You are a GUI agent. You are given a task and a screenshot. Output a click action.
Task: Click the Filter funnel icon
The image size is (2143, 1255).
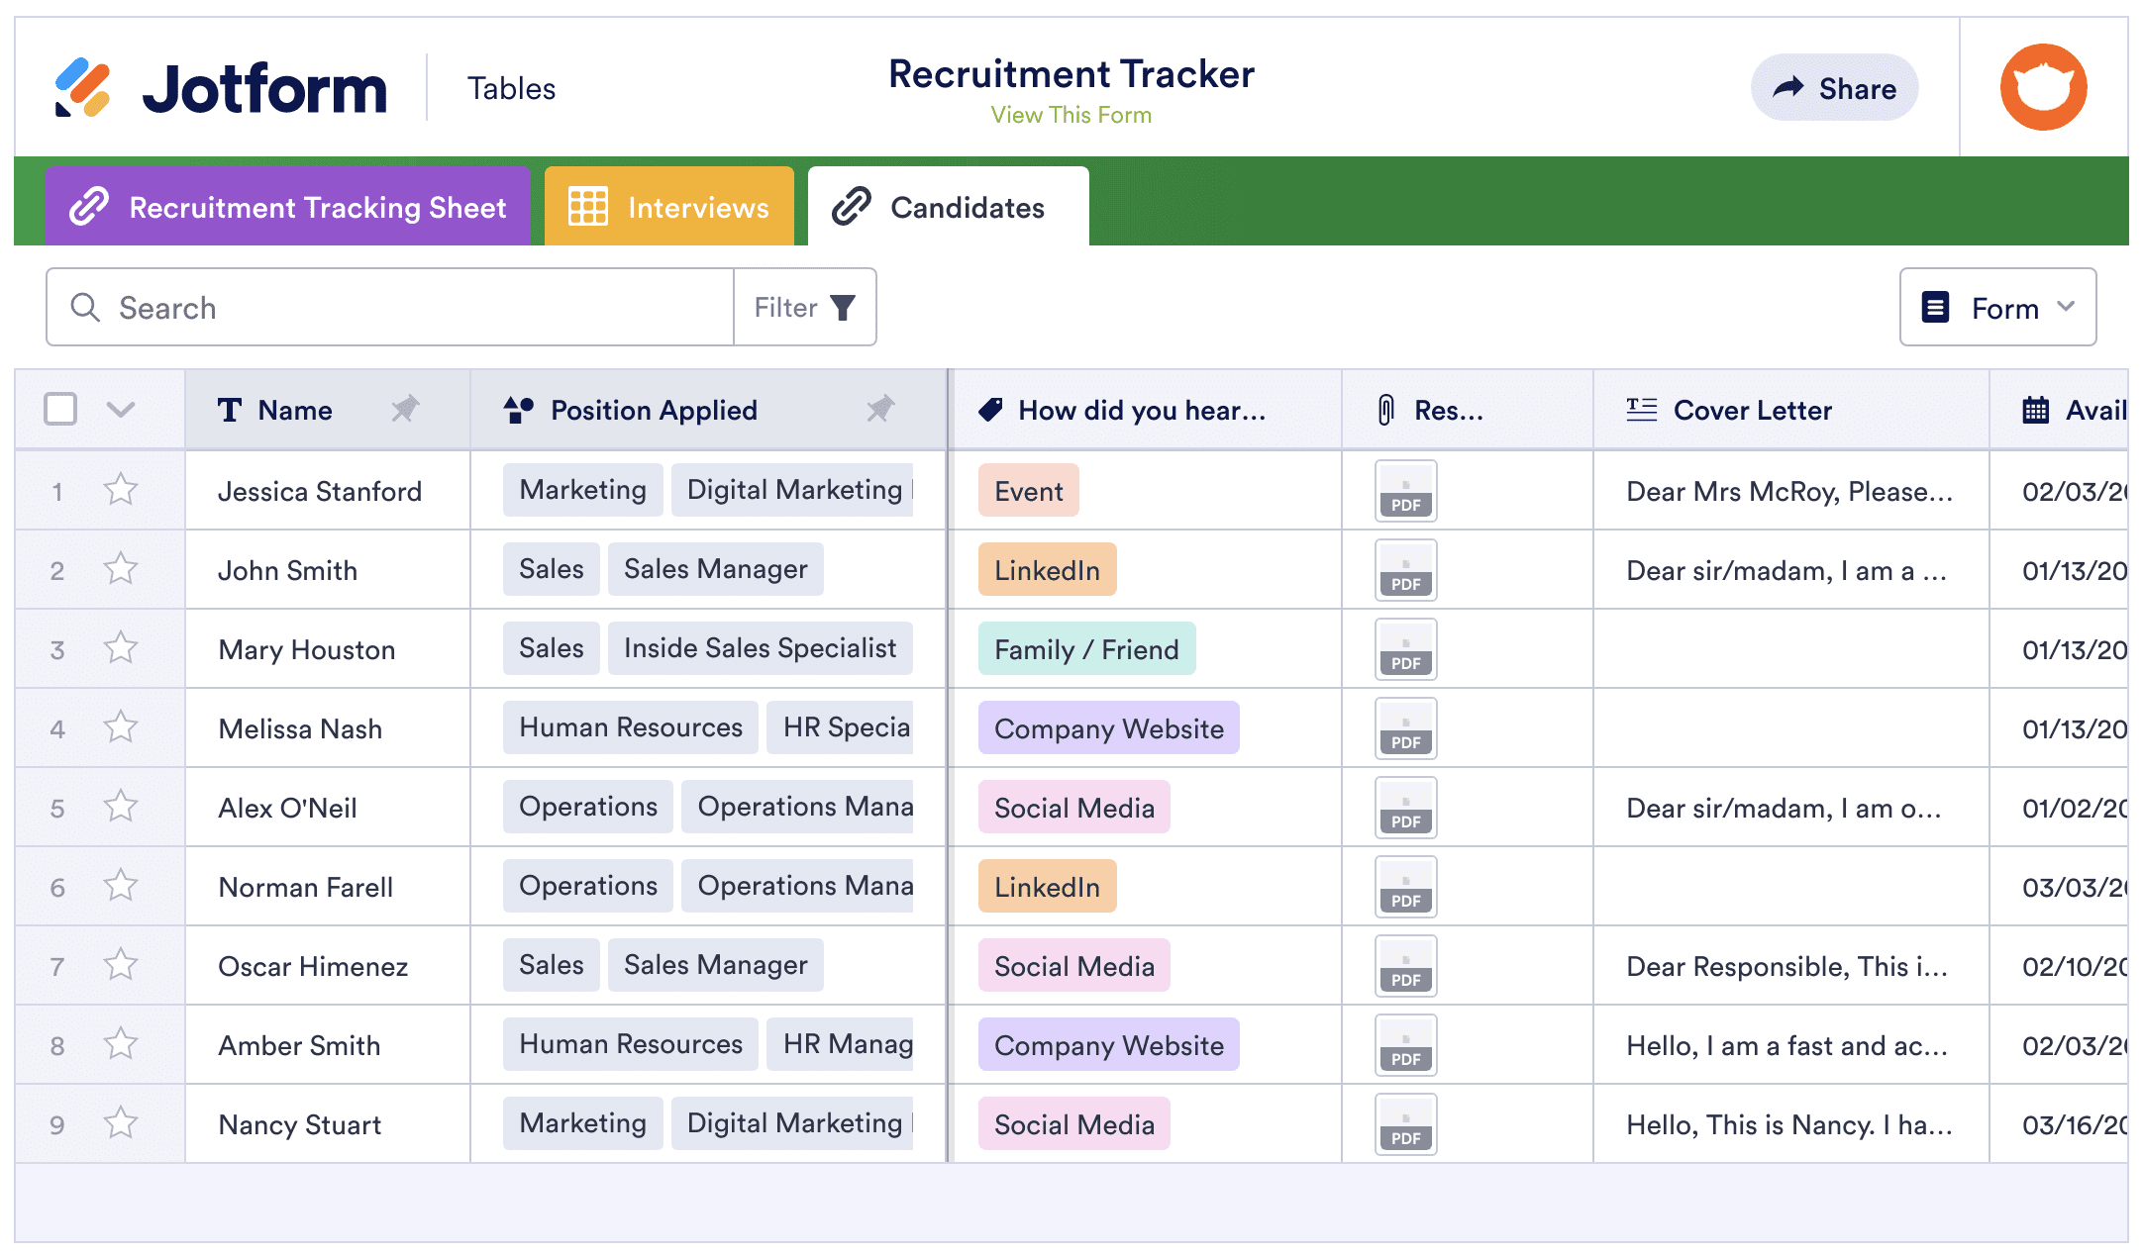tap(843, 308)
